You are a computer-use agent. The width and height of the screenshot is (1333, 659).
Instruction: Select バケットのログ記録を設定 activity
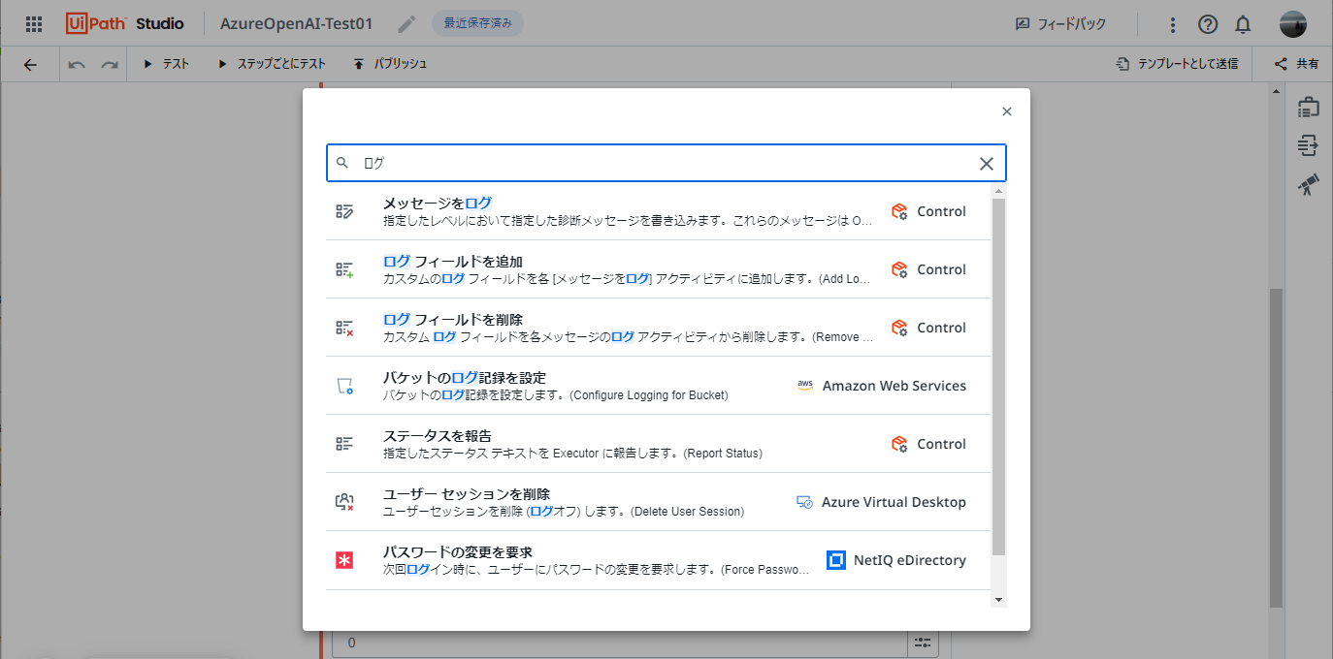pyautogui.click(x=659, y=386)
